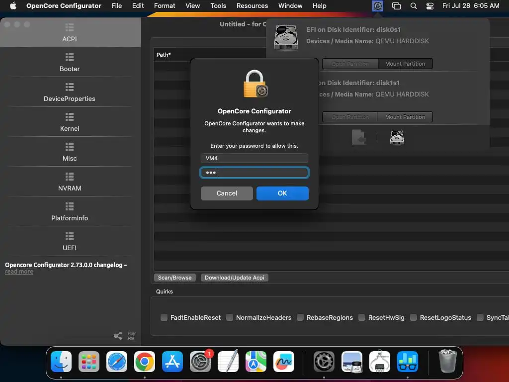The width and height of the screenshot is (509, 382).
Task: Open the bar-chart glasses app in dock
Action: (408, 361)
